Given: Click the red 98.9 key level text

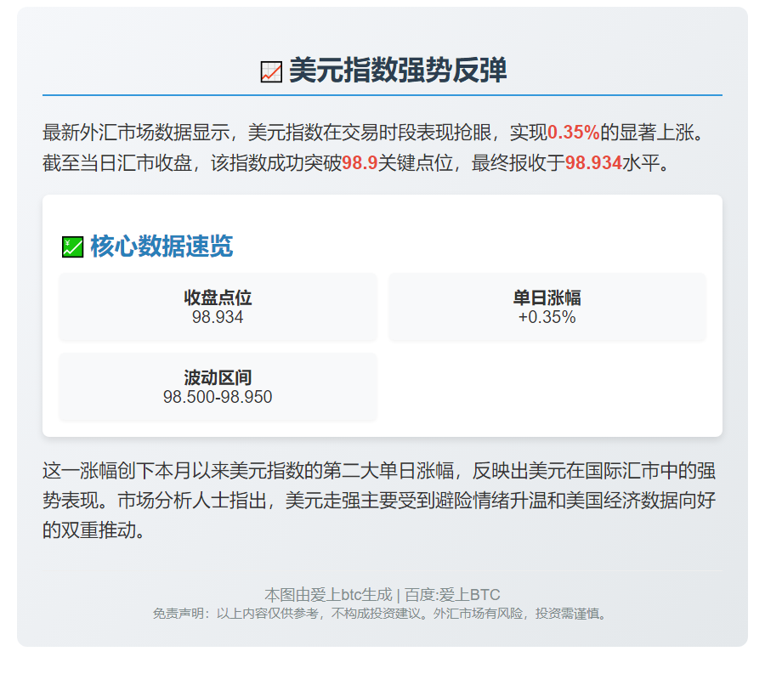Looking at the screenshot, I should [360, 163].
